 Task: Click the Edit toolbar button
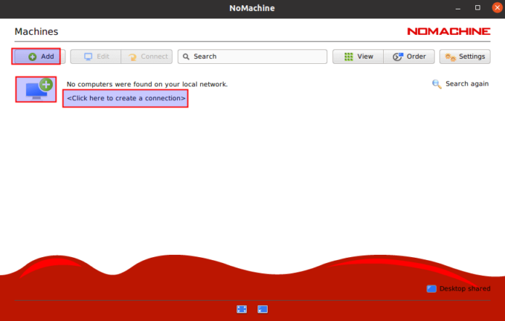pyautogui.click(x=96, y=57)
